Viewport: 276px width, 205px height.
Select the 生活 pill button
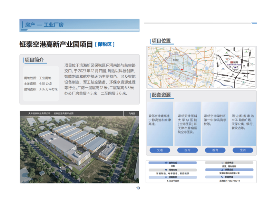[243, 150]
